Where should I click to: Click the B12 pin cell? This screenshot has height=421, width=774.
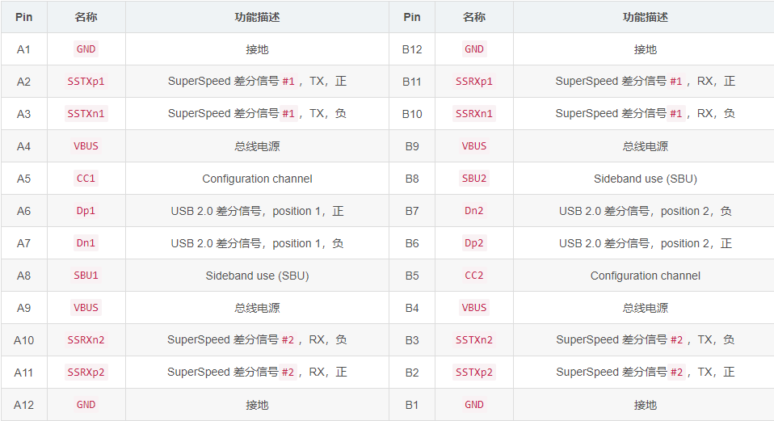coord(412,49)
